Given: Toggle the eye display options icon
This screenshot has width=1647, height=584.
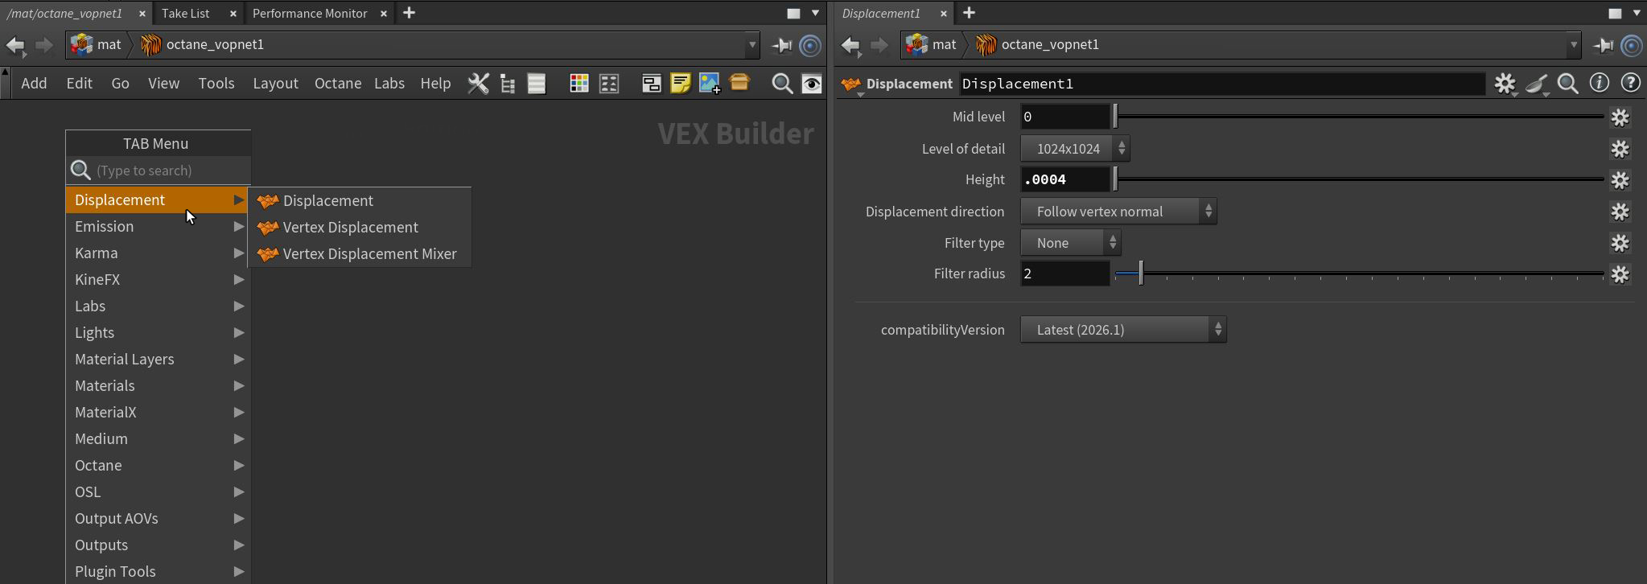Looking at the screenshot, I should 812,84.
